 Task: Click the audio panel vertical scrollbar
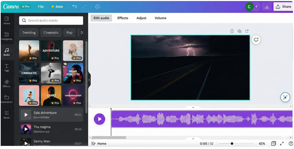pos(86,77)
